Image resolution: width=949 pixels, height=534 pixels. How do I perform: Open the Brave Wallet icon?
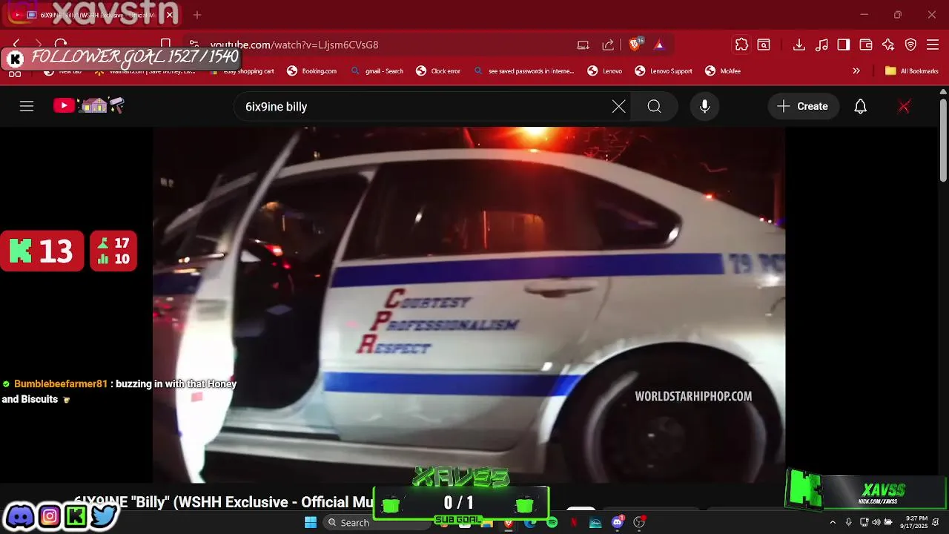[x=866, y=44]
